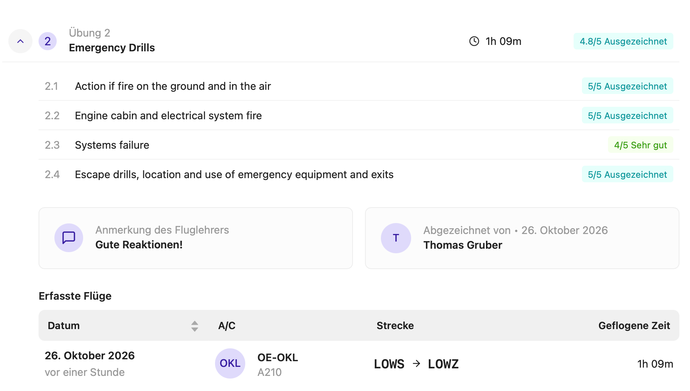This screenshot has height=391, width=690.
Task: Click the 4.8/5 Ausgezeichnet overall rating badge
Action: 623,41
